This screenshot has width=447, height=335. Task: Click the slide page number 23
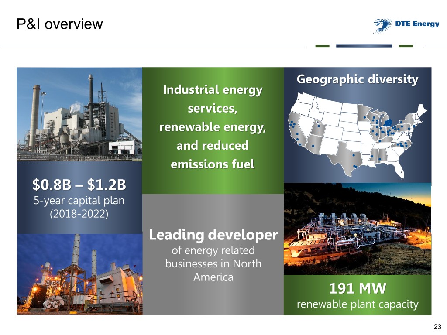click(x=437, y=327)
